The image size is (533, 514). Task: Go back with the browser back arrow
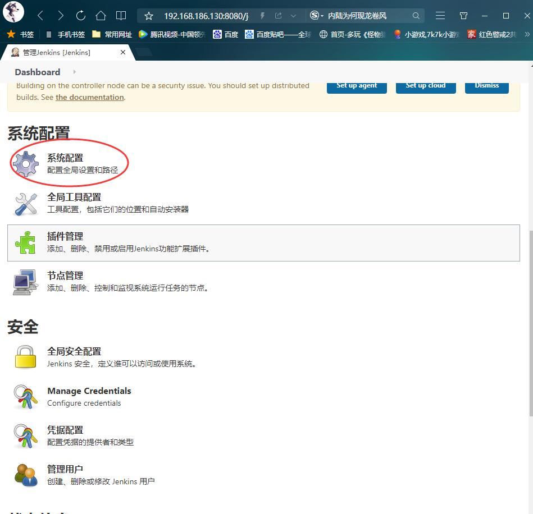click(x=40, y=16)
